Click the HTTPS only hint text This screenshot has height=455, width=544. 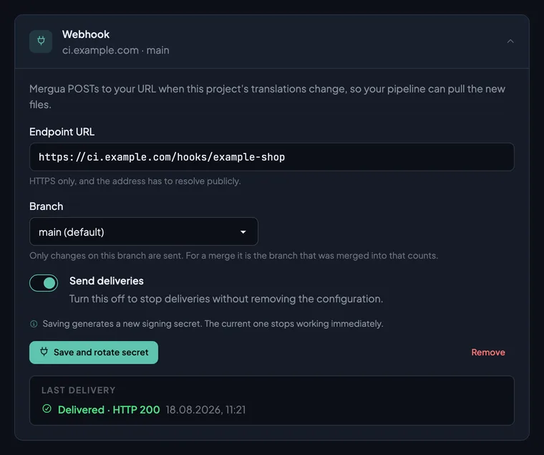pyautogui.click(x=135, y=181)
